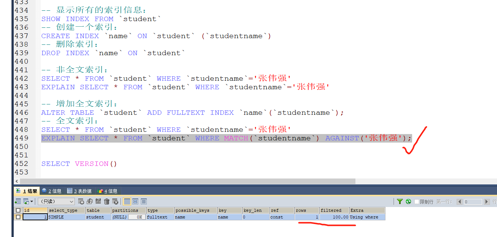
Task: Open the 2 信息 tab
Action: point(52,191)
